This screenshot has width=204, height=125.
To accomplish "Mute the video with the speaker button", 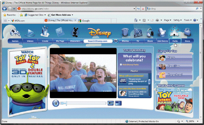I will [x=110, y=103].
